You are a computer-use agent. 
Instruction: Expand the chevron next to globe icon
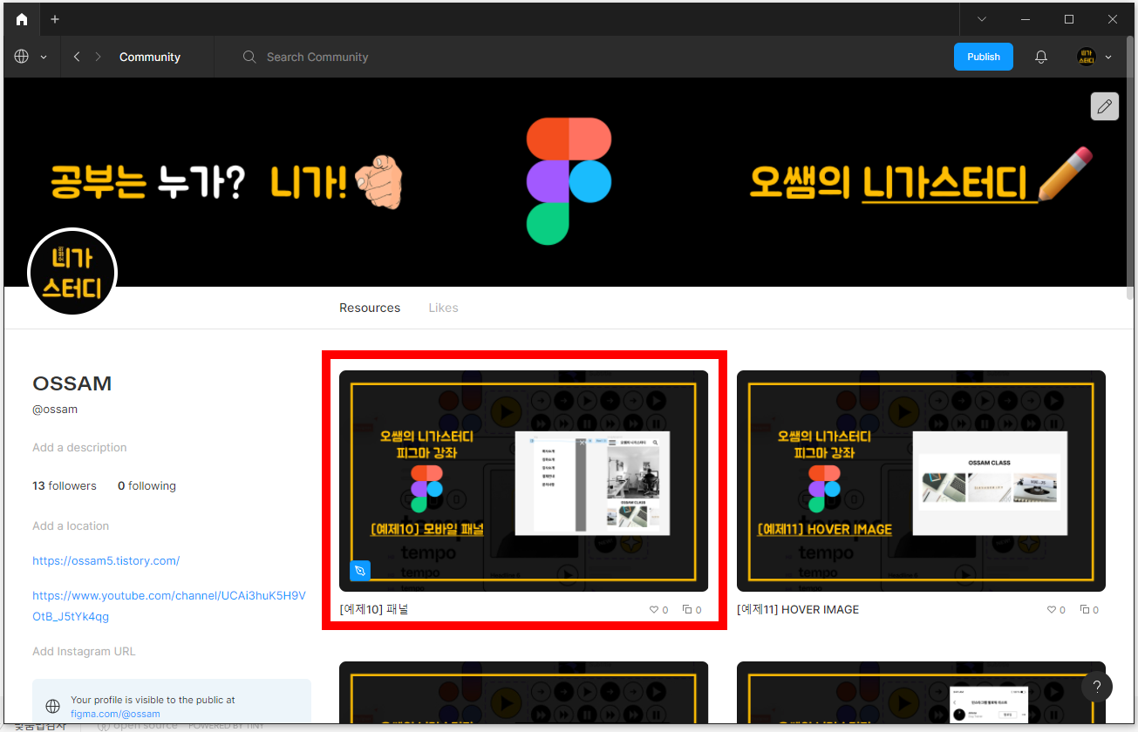pos(44,58)
